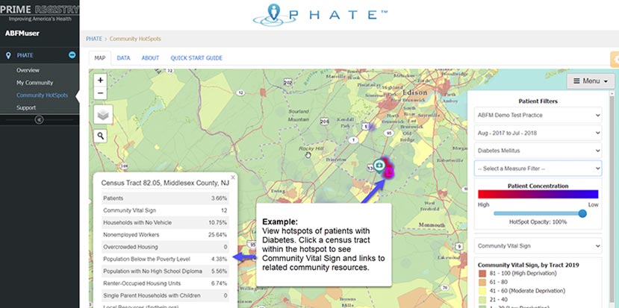The image size is (619, 308).
Task: Close the Census Tract popup
Action: point(233,177)
